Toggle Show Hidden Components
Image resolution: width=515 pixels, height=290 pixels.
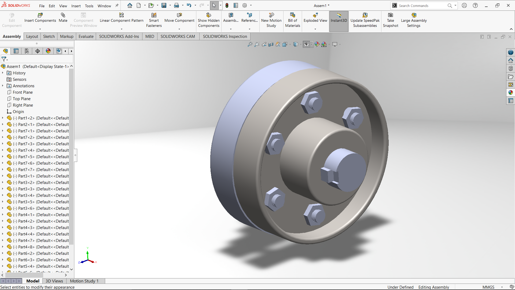(x=209, y=20)
